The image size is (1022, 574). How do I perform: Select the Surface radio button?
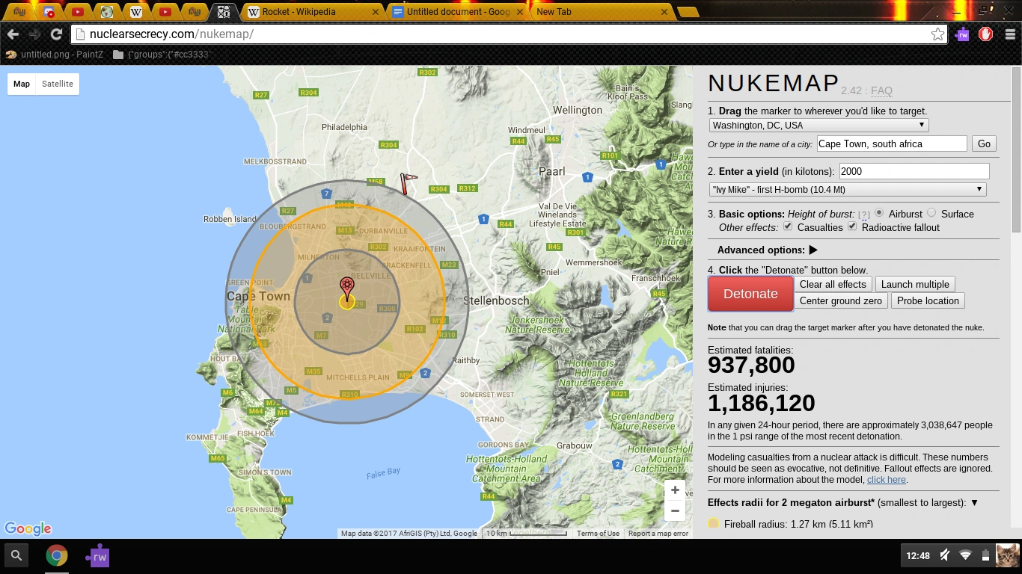tap(931, 213)
